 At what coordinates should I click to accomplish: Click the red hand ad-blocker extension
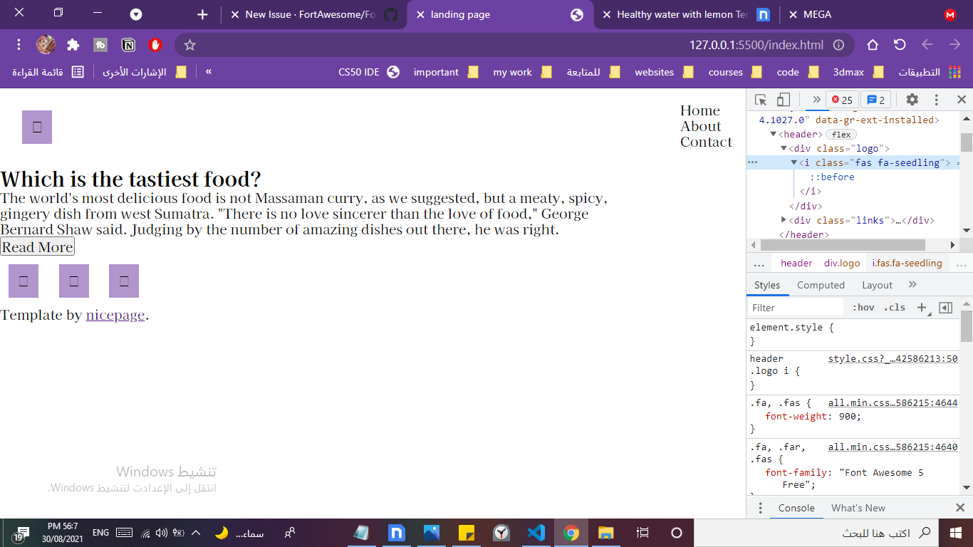(x=155, y=45)
